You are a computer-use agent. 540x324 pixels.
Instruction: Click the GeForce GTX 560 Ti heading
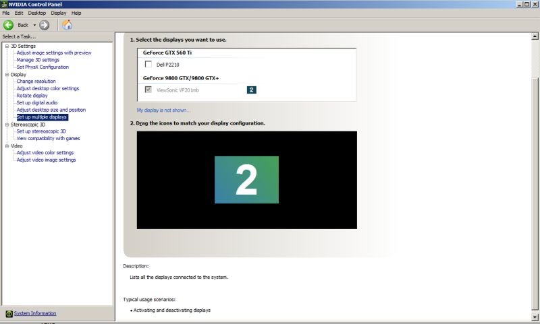click(x=167, y=53)
